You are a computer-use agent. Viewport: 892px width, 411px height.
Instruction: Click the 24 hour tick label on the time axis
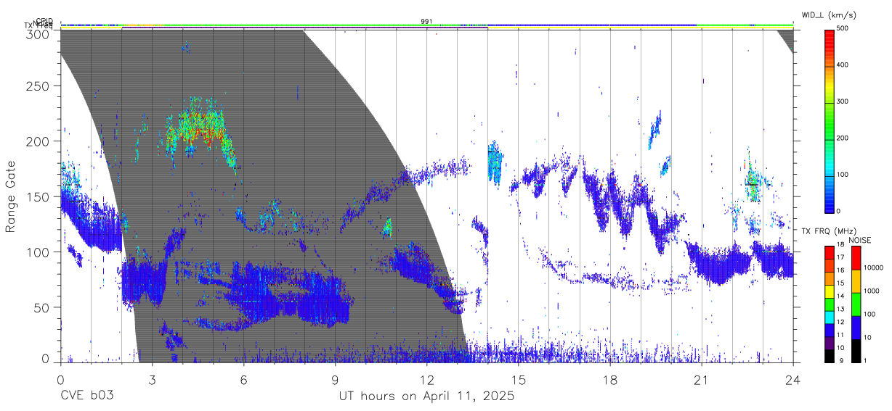pyautogui.click(x=793, y=379)
